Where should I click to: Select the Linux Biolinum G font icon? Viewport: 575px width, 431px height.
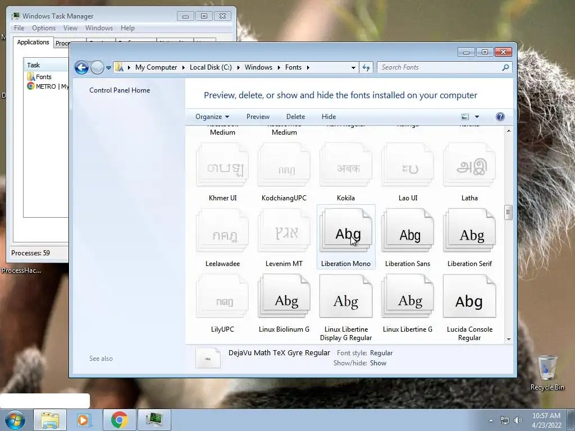coord(284,296)
